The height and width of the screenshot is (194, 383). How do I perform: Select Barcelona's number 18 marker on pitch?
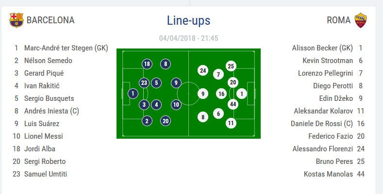(147, 64)
